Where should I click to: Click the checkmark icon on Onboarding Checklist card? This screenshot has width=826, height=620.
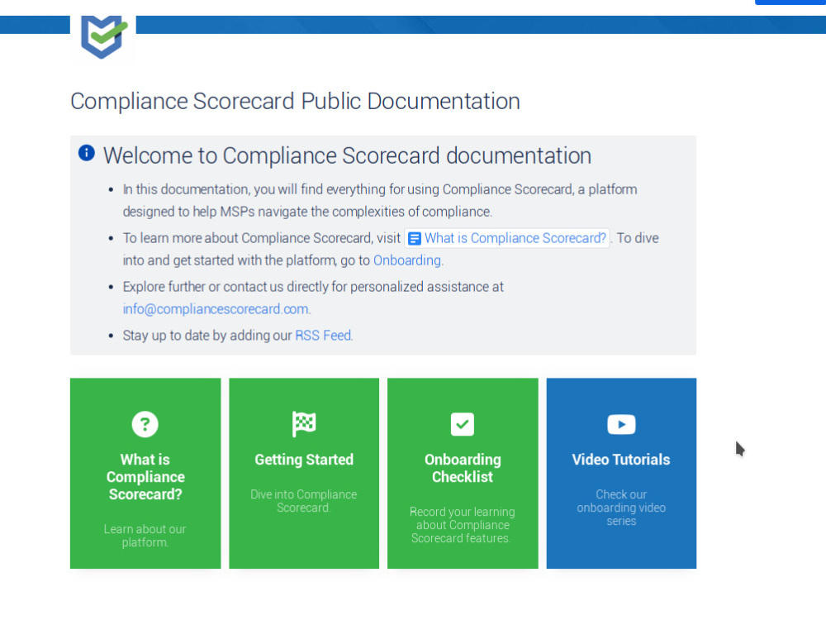[463, 424]
